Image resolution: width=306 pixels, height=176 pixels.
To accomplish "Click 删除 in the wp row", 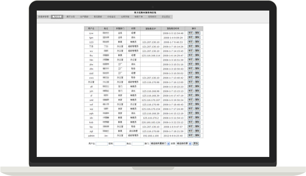I will click(197, 109).
